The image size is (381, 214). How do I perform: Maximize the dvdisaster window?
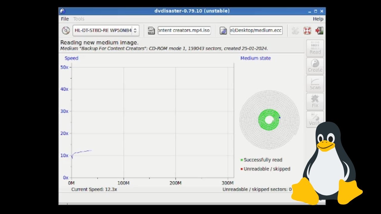click(316, 11)
